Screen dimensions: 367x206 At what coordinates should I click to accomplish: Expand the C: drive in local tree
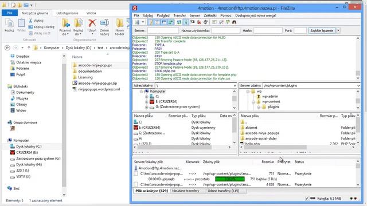(x=147, y=97)
